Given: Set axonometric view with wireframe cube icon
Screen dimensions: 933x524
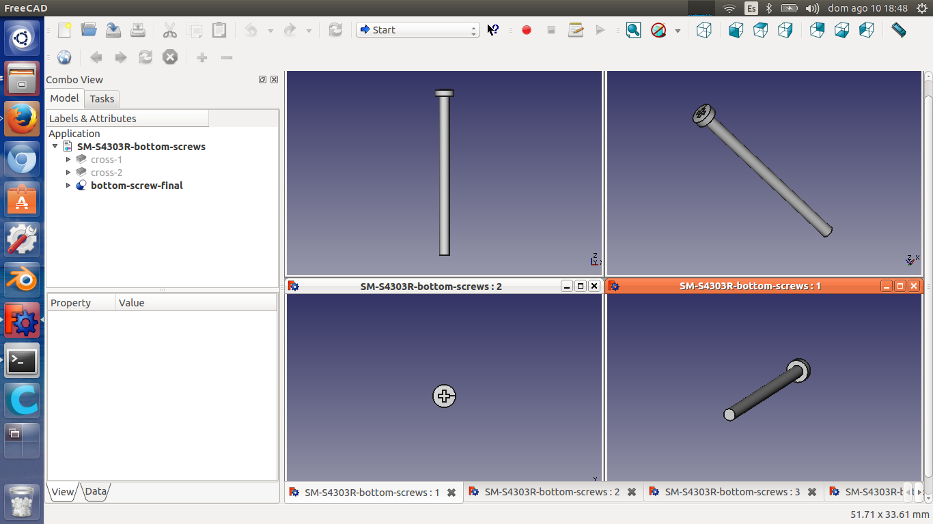Looking at the screenshot, I should point(704,30).
